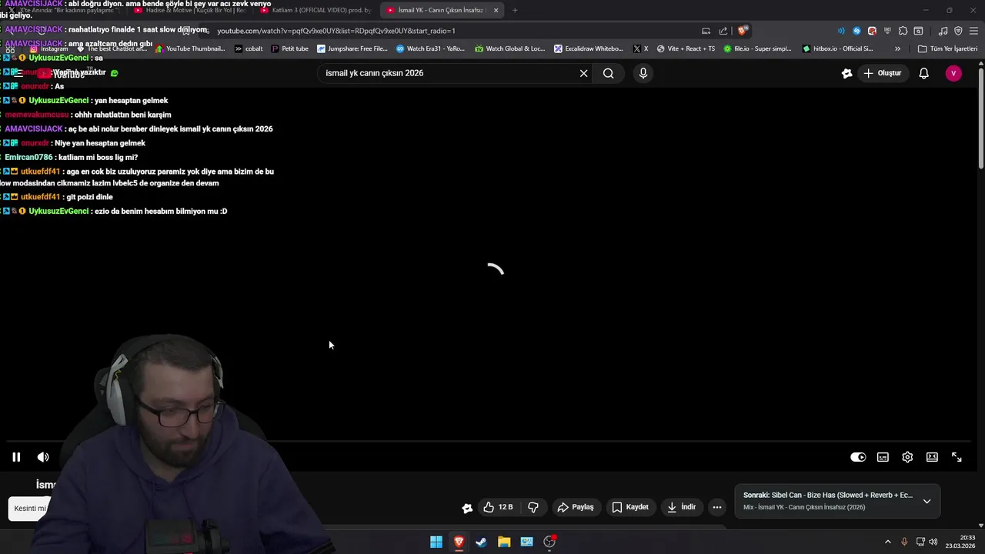The height and width of the screenshot is (554, 985).
Task: Expand hidden bookmarks with the double chevron
Action: tap(897, 48)
